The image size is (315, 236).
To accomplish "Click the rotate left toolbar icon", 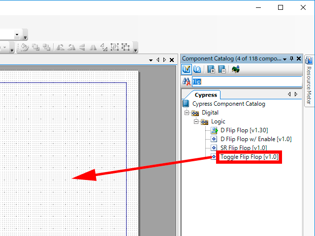I will 60,47.
